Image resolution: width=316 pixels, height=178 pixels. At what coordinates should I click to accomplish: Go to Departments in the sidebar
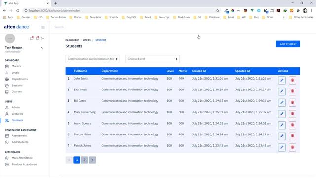[x=20, y=79]
